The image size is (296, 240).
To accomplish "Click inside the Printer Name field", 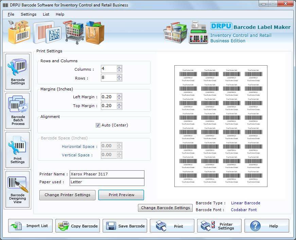I will point(105,174).
